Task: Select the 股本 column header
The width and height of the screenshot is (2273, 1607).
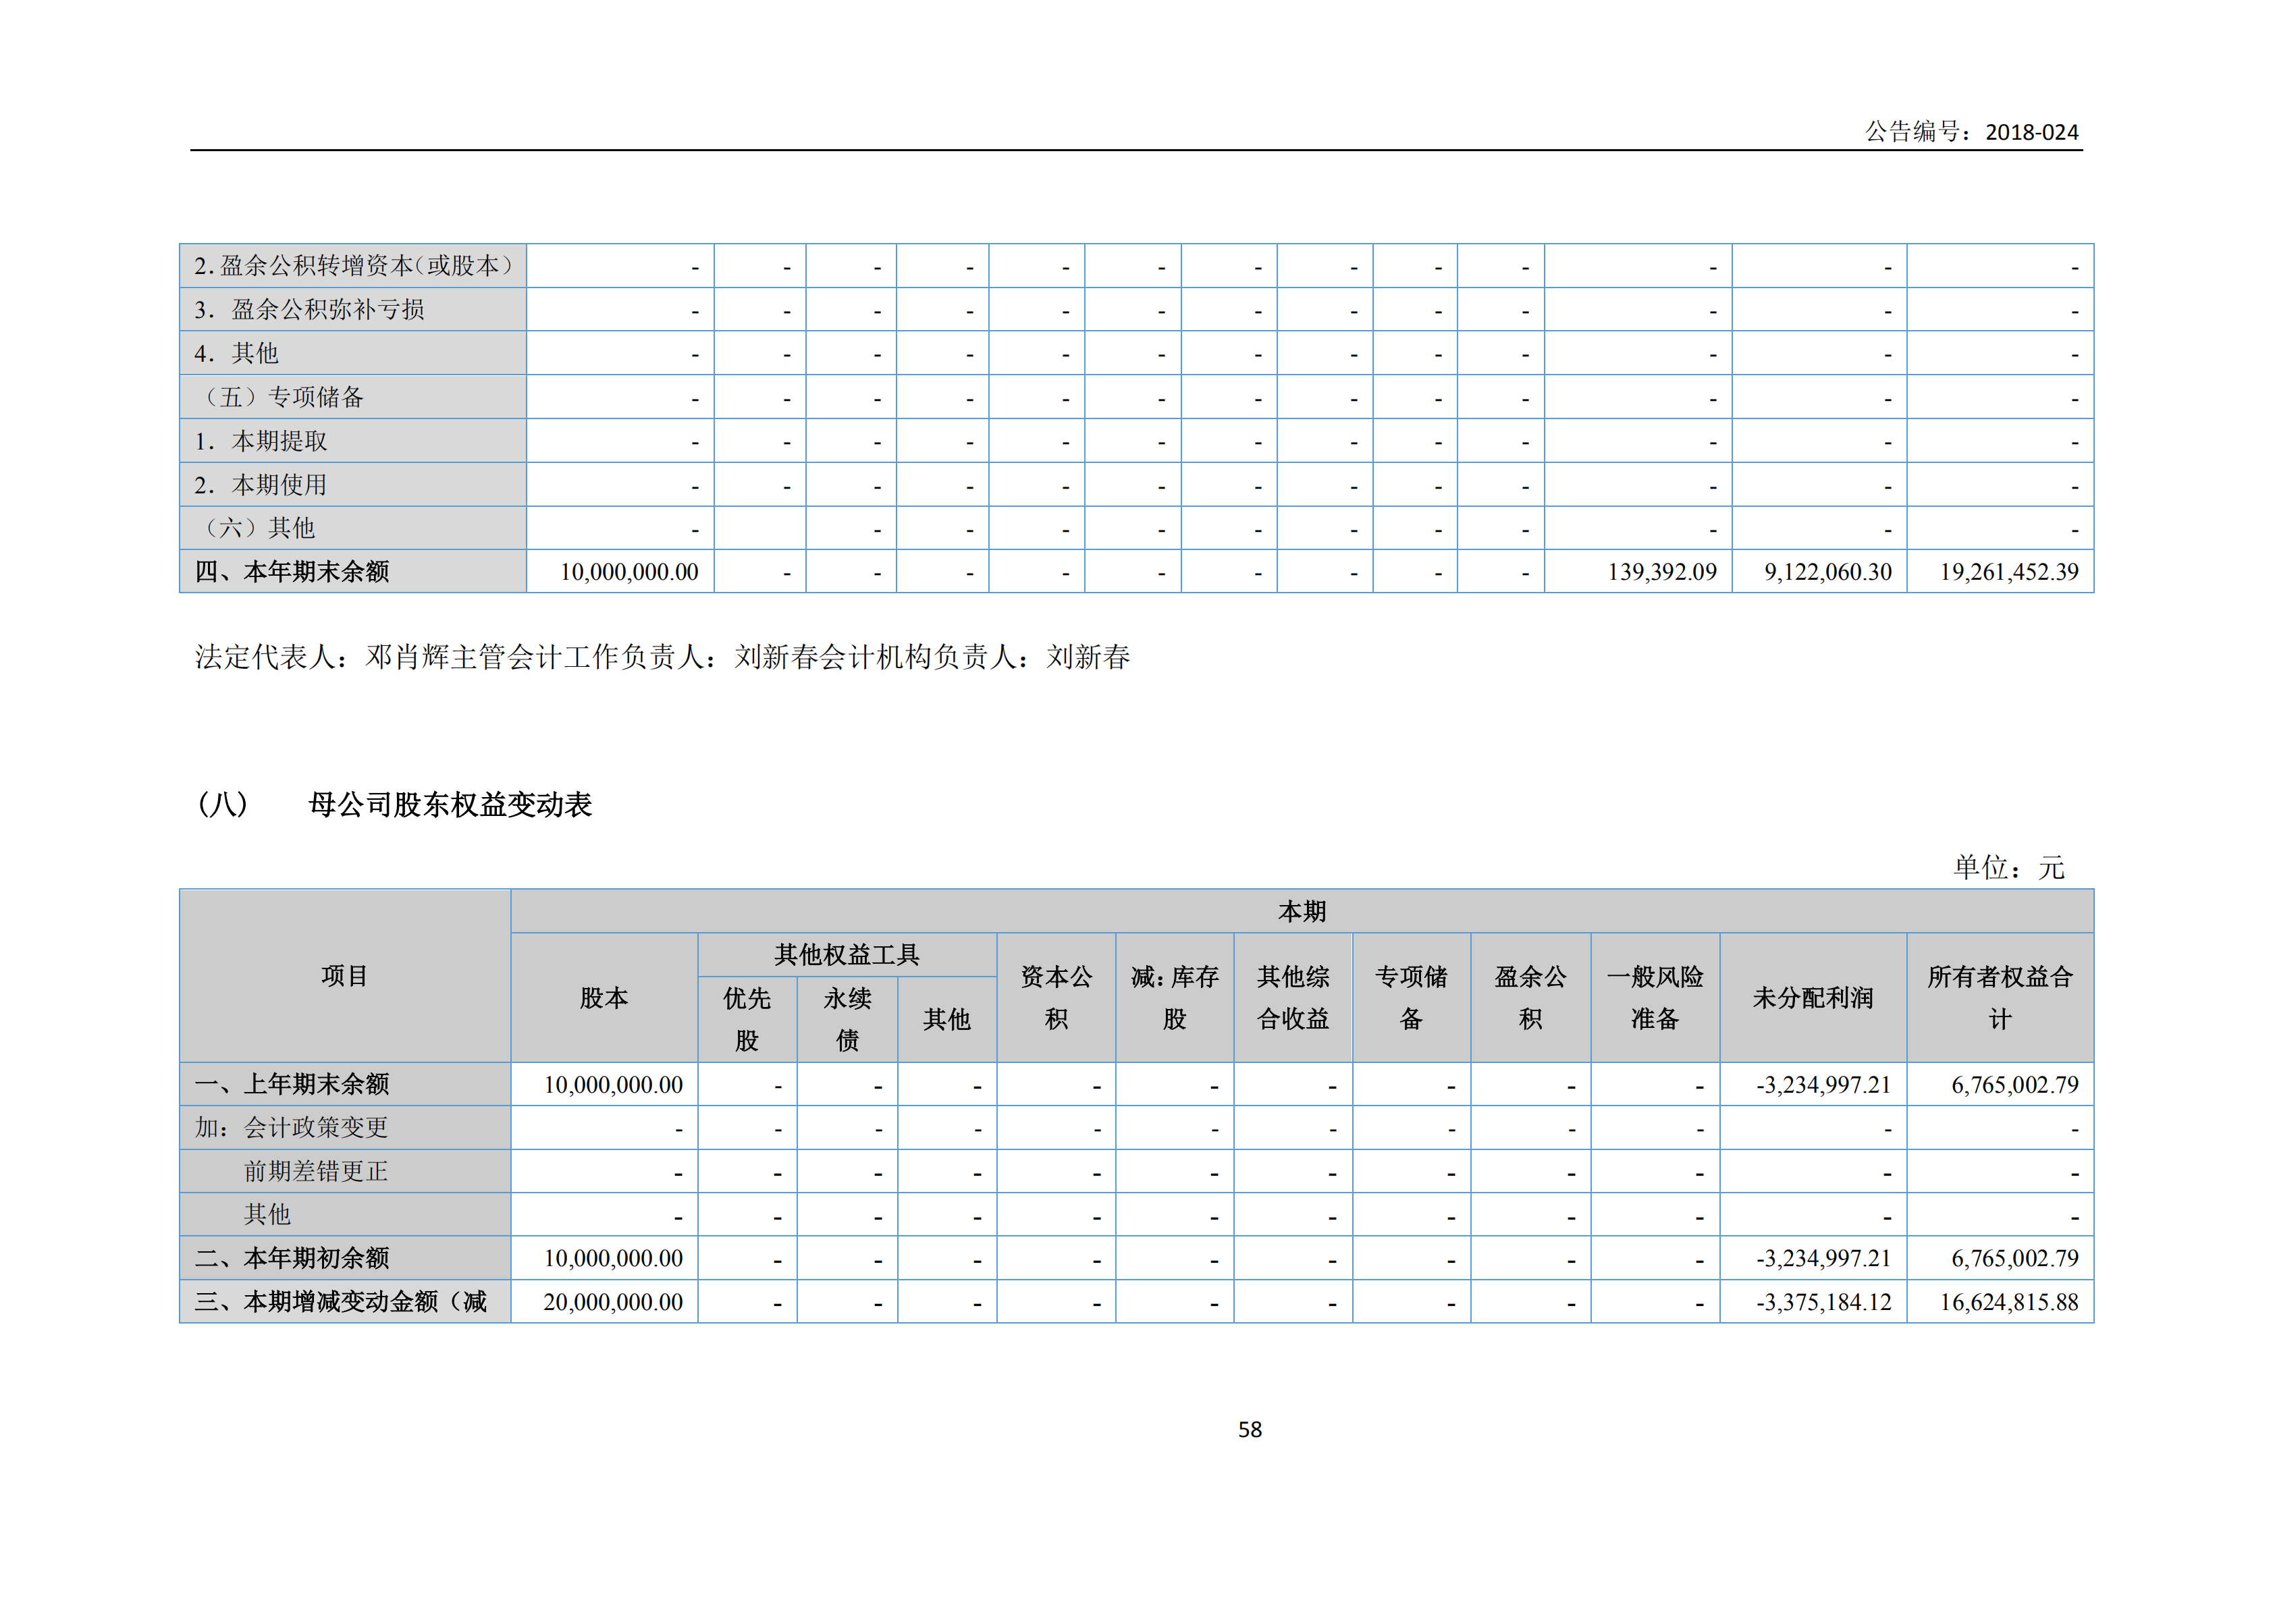Action: [604, 998]
